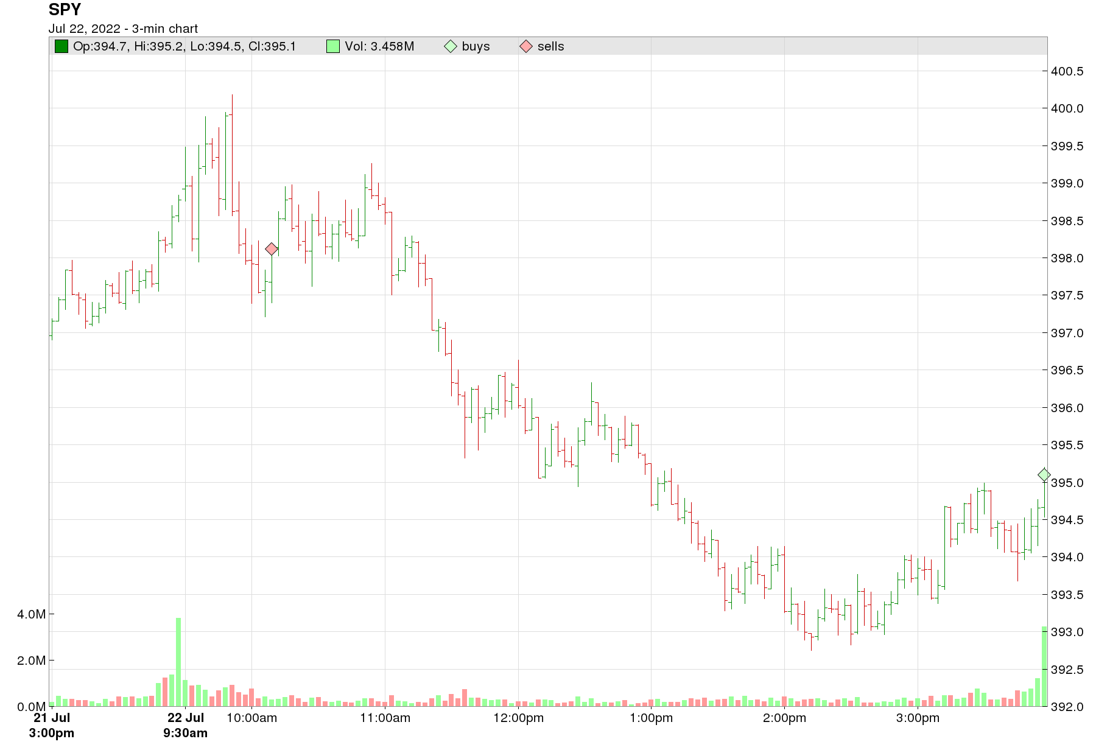Click the 394.0 price axis label
1096x750 pixels.
pyautogui.click(x=1067, y=557)
